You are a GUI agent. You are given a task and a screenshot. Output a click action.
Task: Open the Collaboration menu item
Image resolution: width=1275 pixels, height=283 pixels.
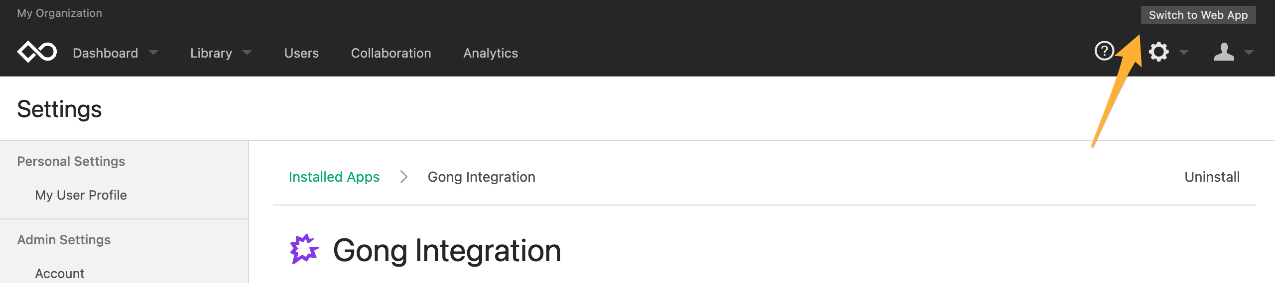[x=391, y=53]
